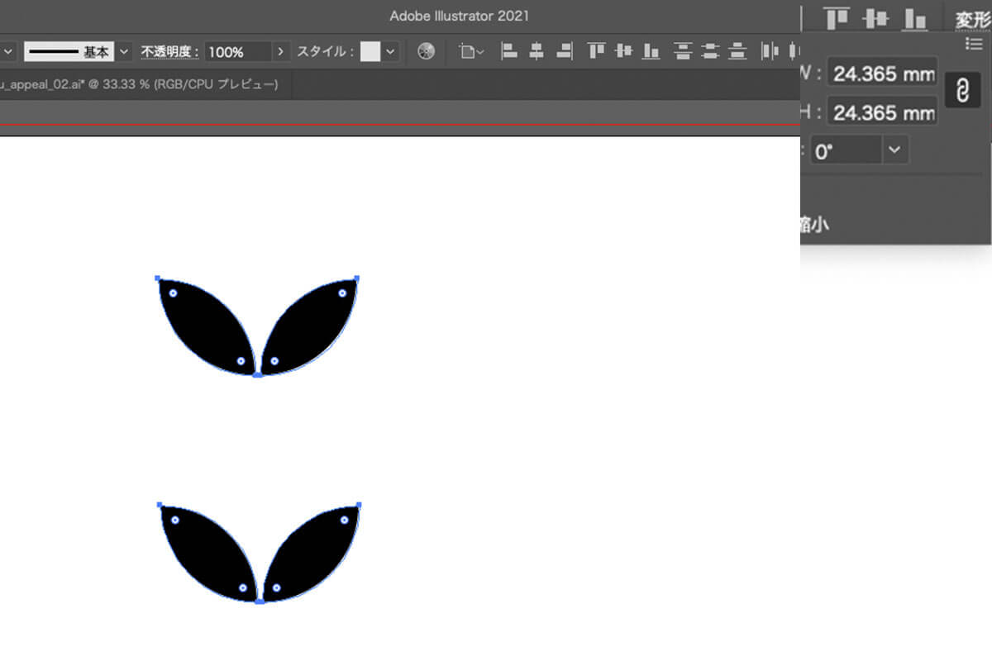992x661 pixels.
Task: Click horizontal align center icon
Action: click(x=537, y=51)
